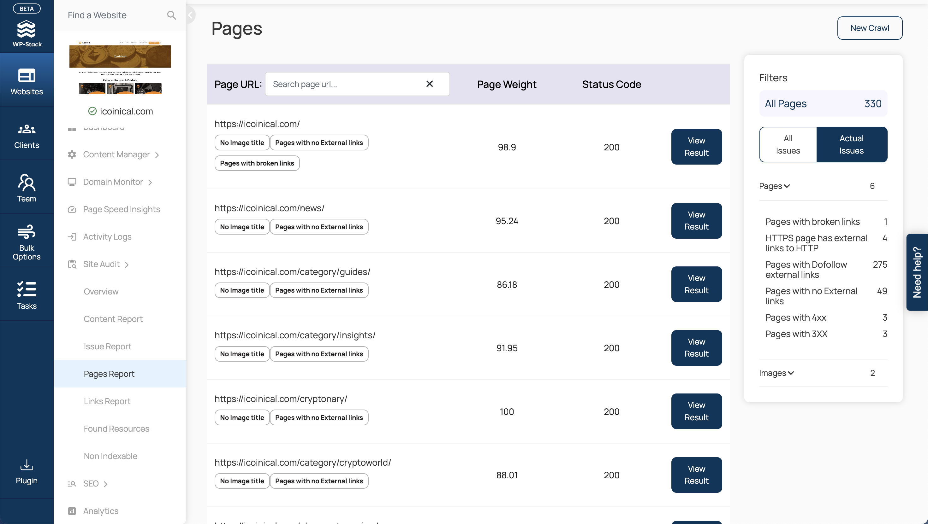Switch filter to All Issues

788,144
